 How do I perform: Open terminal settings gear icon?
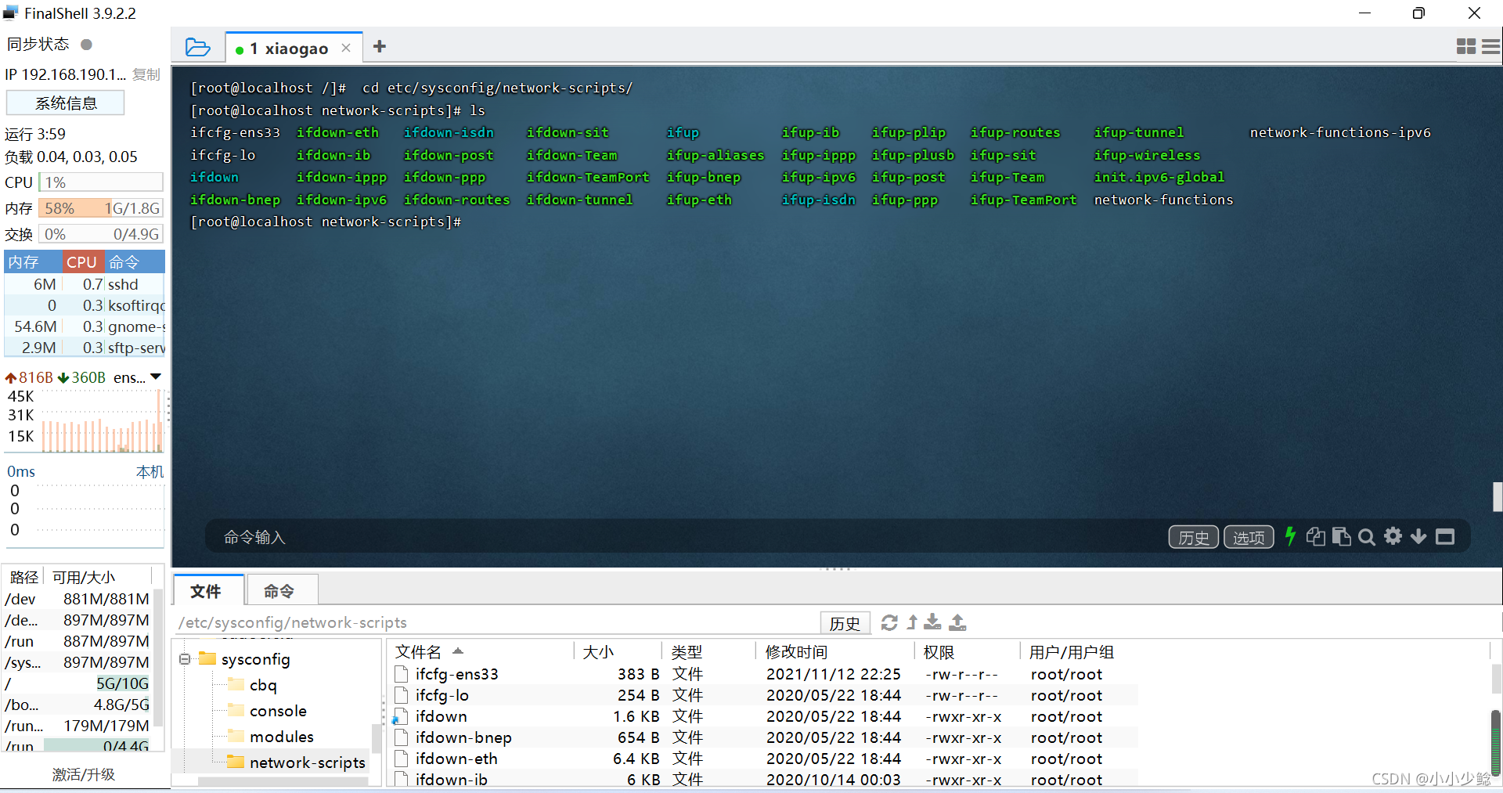pos(1393,536)
